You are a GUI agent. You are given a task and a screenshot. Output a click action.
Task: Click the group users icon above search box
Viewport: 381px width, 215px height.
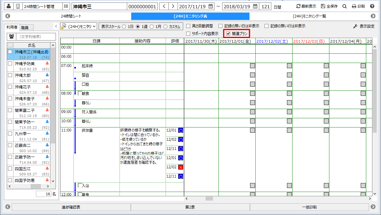12,36
